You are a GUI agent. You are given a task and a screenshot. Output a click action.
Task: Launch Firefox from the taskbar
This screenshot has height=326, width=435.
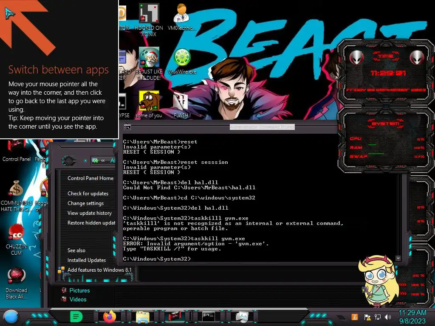(x=110, y=317)
